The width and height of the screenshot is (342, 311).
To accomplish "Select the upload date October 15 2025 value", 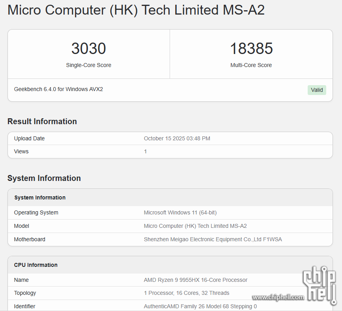I will (x=177, y=138).
